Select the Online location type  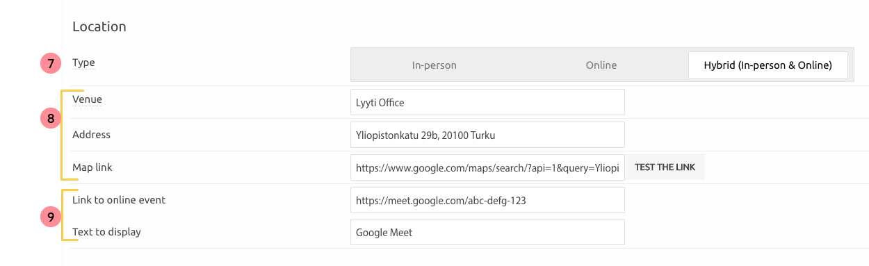(x=601, y=65)
